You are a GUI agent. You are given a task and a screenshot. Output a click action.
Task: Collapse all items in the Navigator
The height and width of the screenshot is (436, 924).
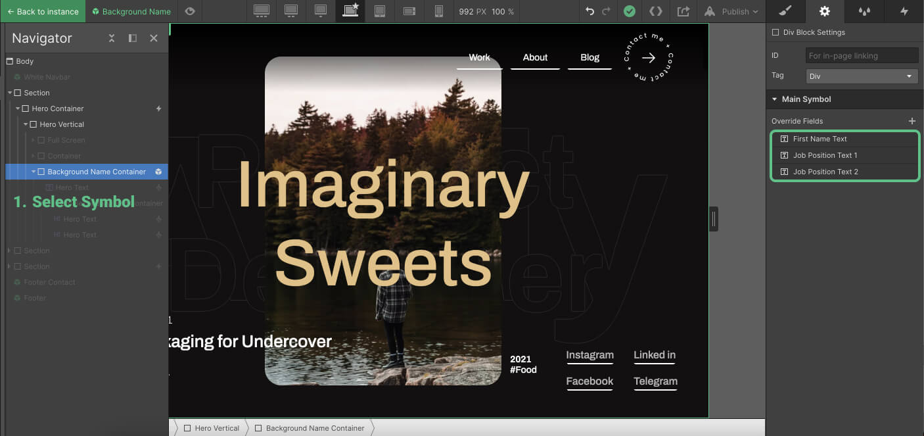tap(112, 38)
